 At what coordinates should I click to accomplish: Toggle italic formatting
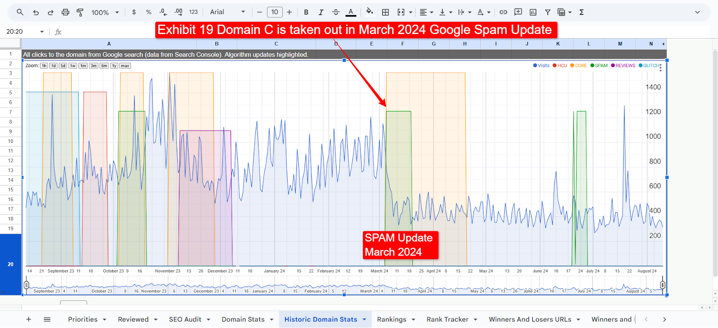(321, 12)
